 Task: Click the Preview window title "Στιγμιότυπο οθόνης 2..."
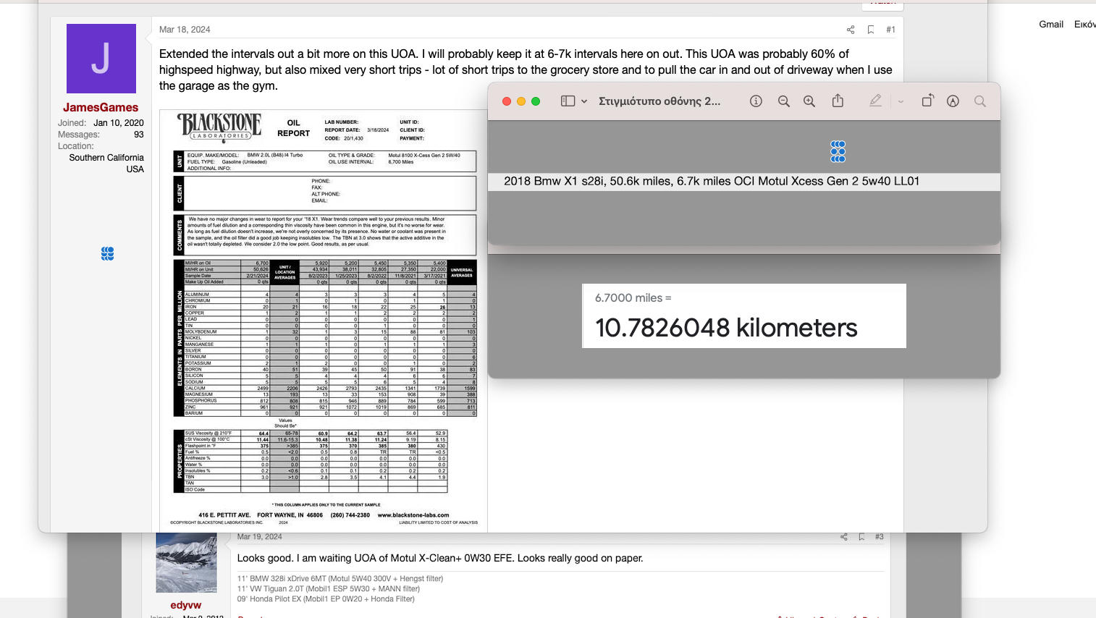[x=659, y=101]
